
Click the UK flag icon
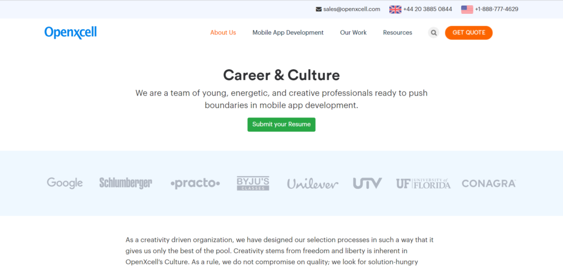click(395, 9)
